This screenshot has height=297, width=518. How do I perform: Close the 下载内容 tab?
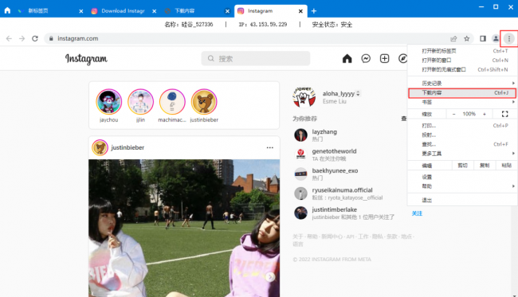pos(227,11)
